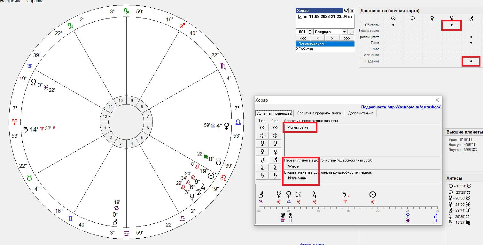Open the Справка menu
The height and width of the screenshot is (245, 483).
tap(35, 1)
